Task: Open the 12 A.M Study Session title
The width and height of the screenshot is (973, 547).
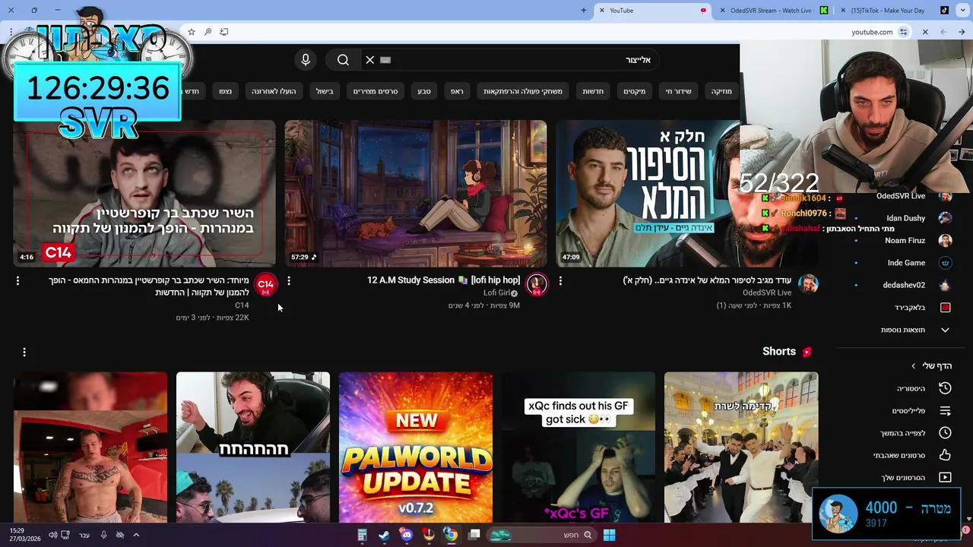Action: coord(444,280)
